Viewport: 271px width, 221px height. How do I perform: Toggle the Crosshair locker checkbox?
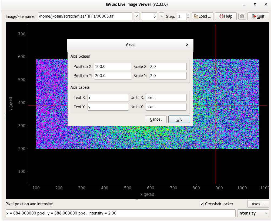click(202, 204)
